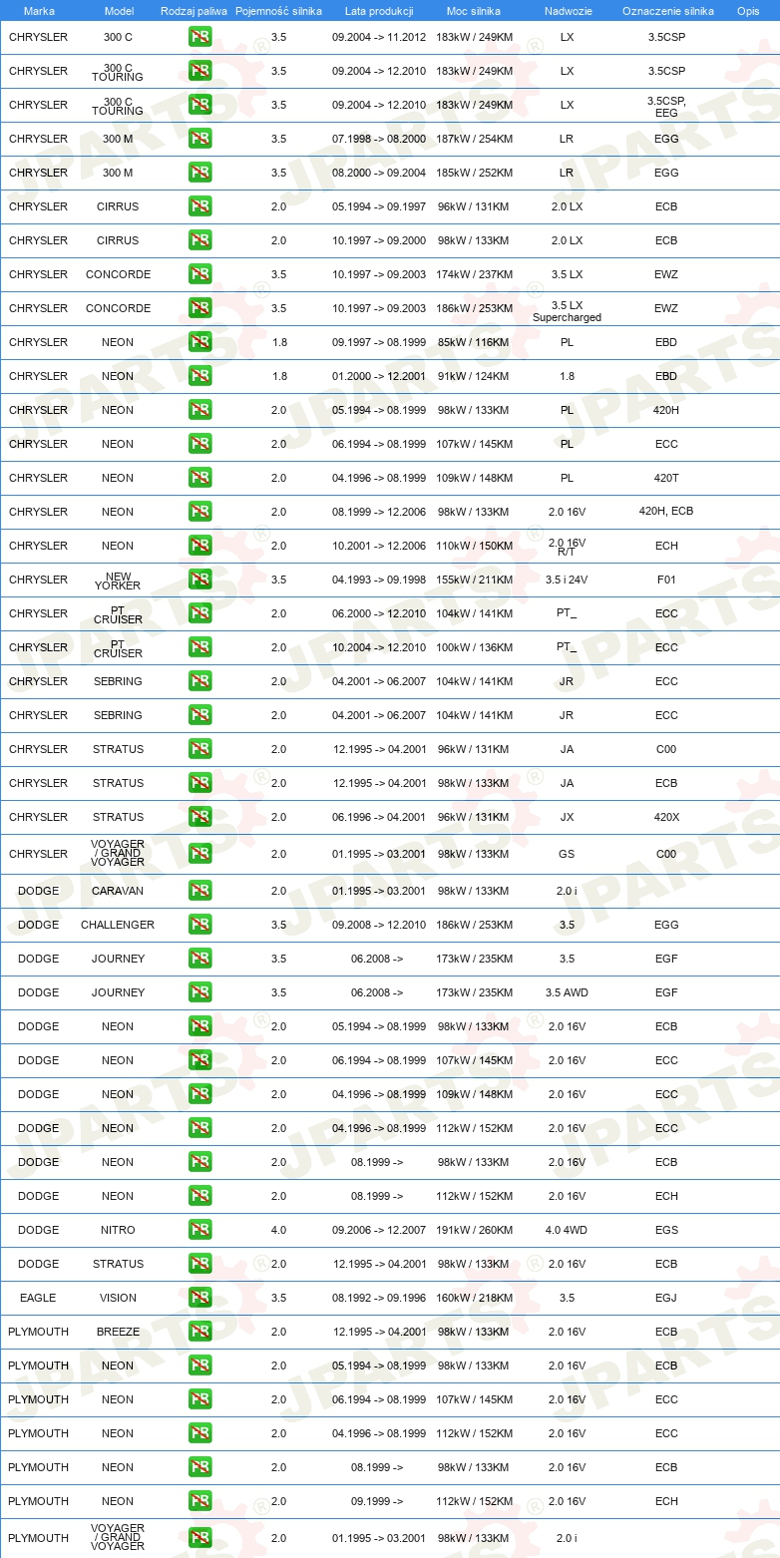780x1558 pixels.
Task: Click the engine code 'F01'
Action: point(666,580)
